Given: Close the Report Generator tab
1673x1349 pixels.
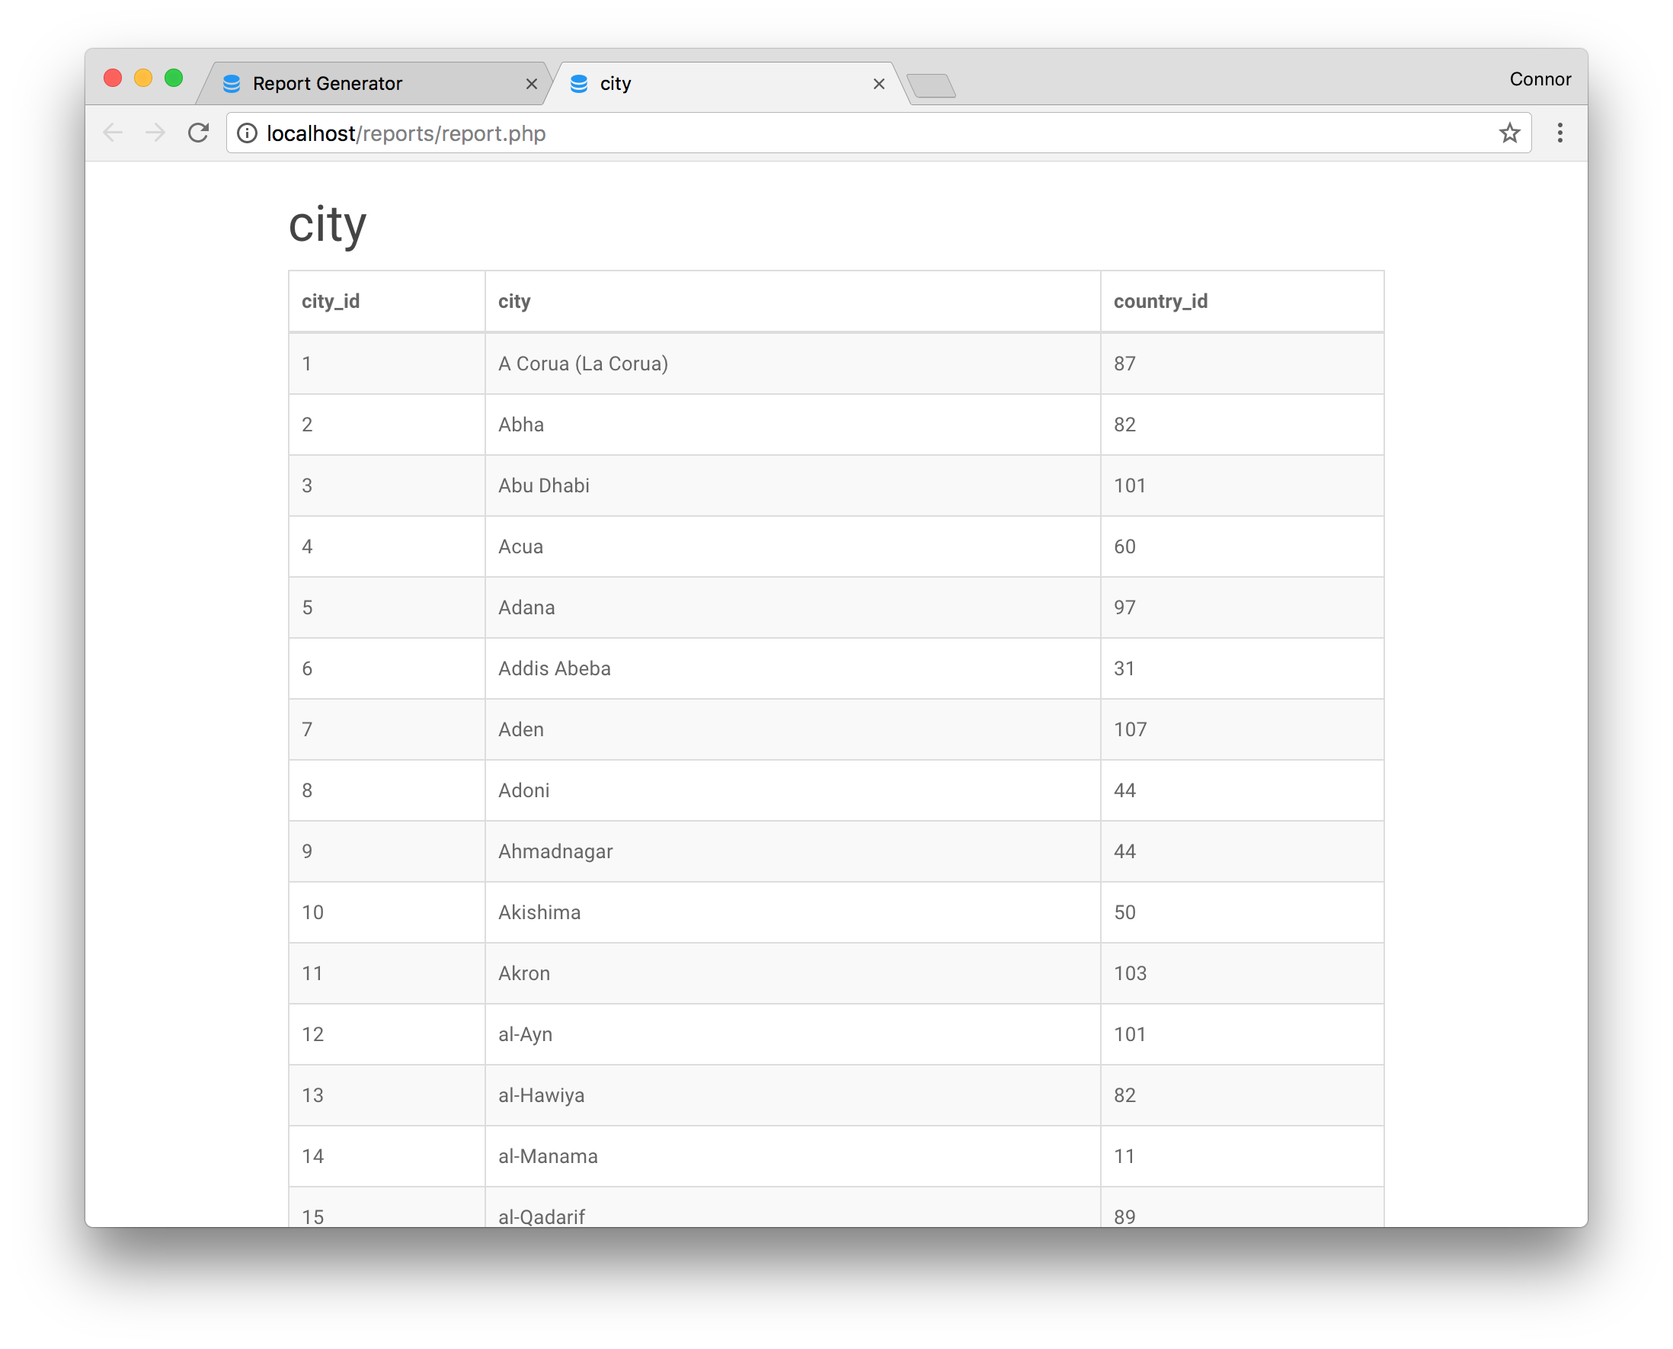Looking at the screenshot, I should click(531, 84).
